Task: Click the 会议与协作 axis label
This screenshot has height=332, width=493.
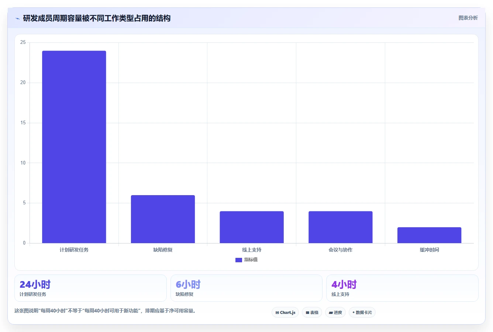Action: (x=341, y=250)
